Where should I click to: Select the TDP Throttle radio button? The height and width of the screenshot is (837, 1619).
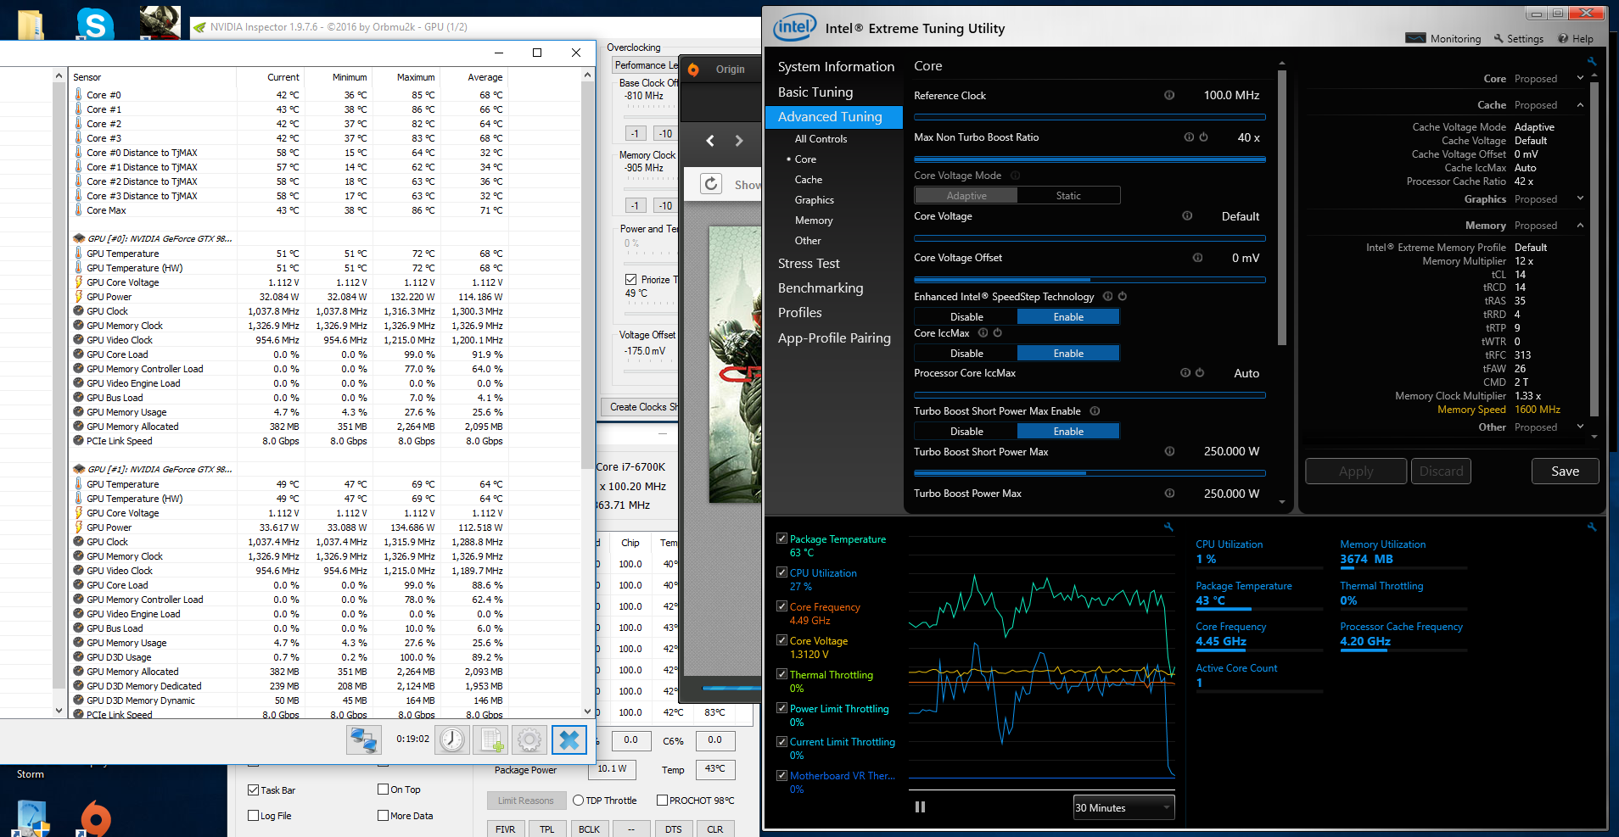pyautogui.click(x=578, y=801)
